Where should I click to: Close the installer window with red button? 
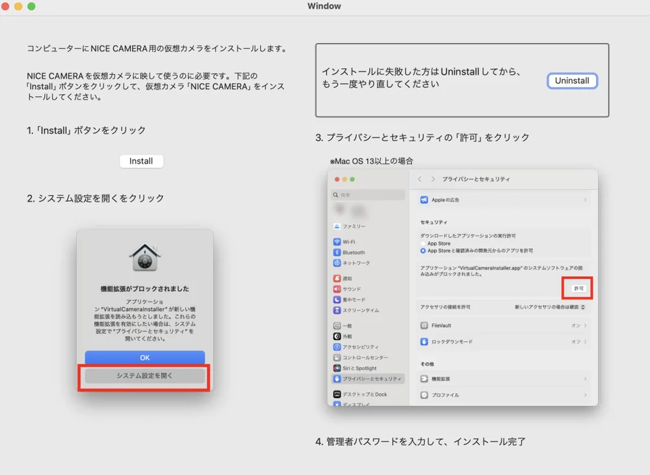click(x=5, y=6)
